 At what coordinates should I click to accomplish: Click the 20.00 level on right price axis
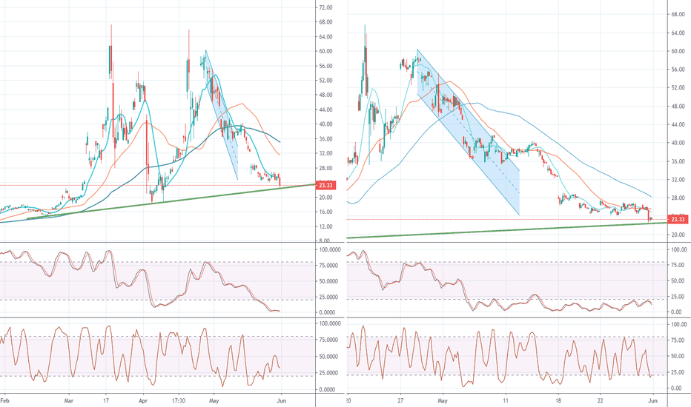click(x=678, y=235)
